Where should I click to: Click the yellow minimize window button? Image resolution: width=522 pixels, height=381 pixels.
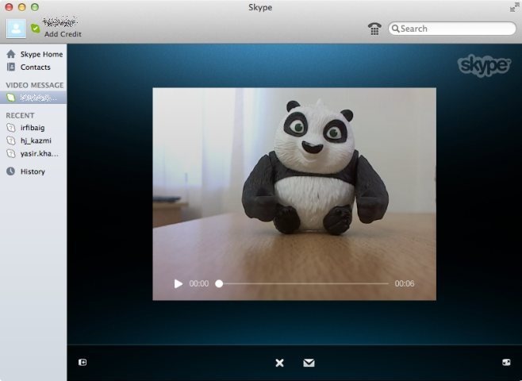[22, 7]
